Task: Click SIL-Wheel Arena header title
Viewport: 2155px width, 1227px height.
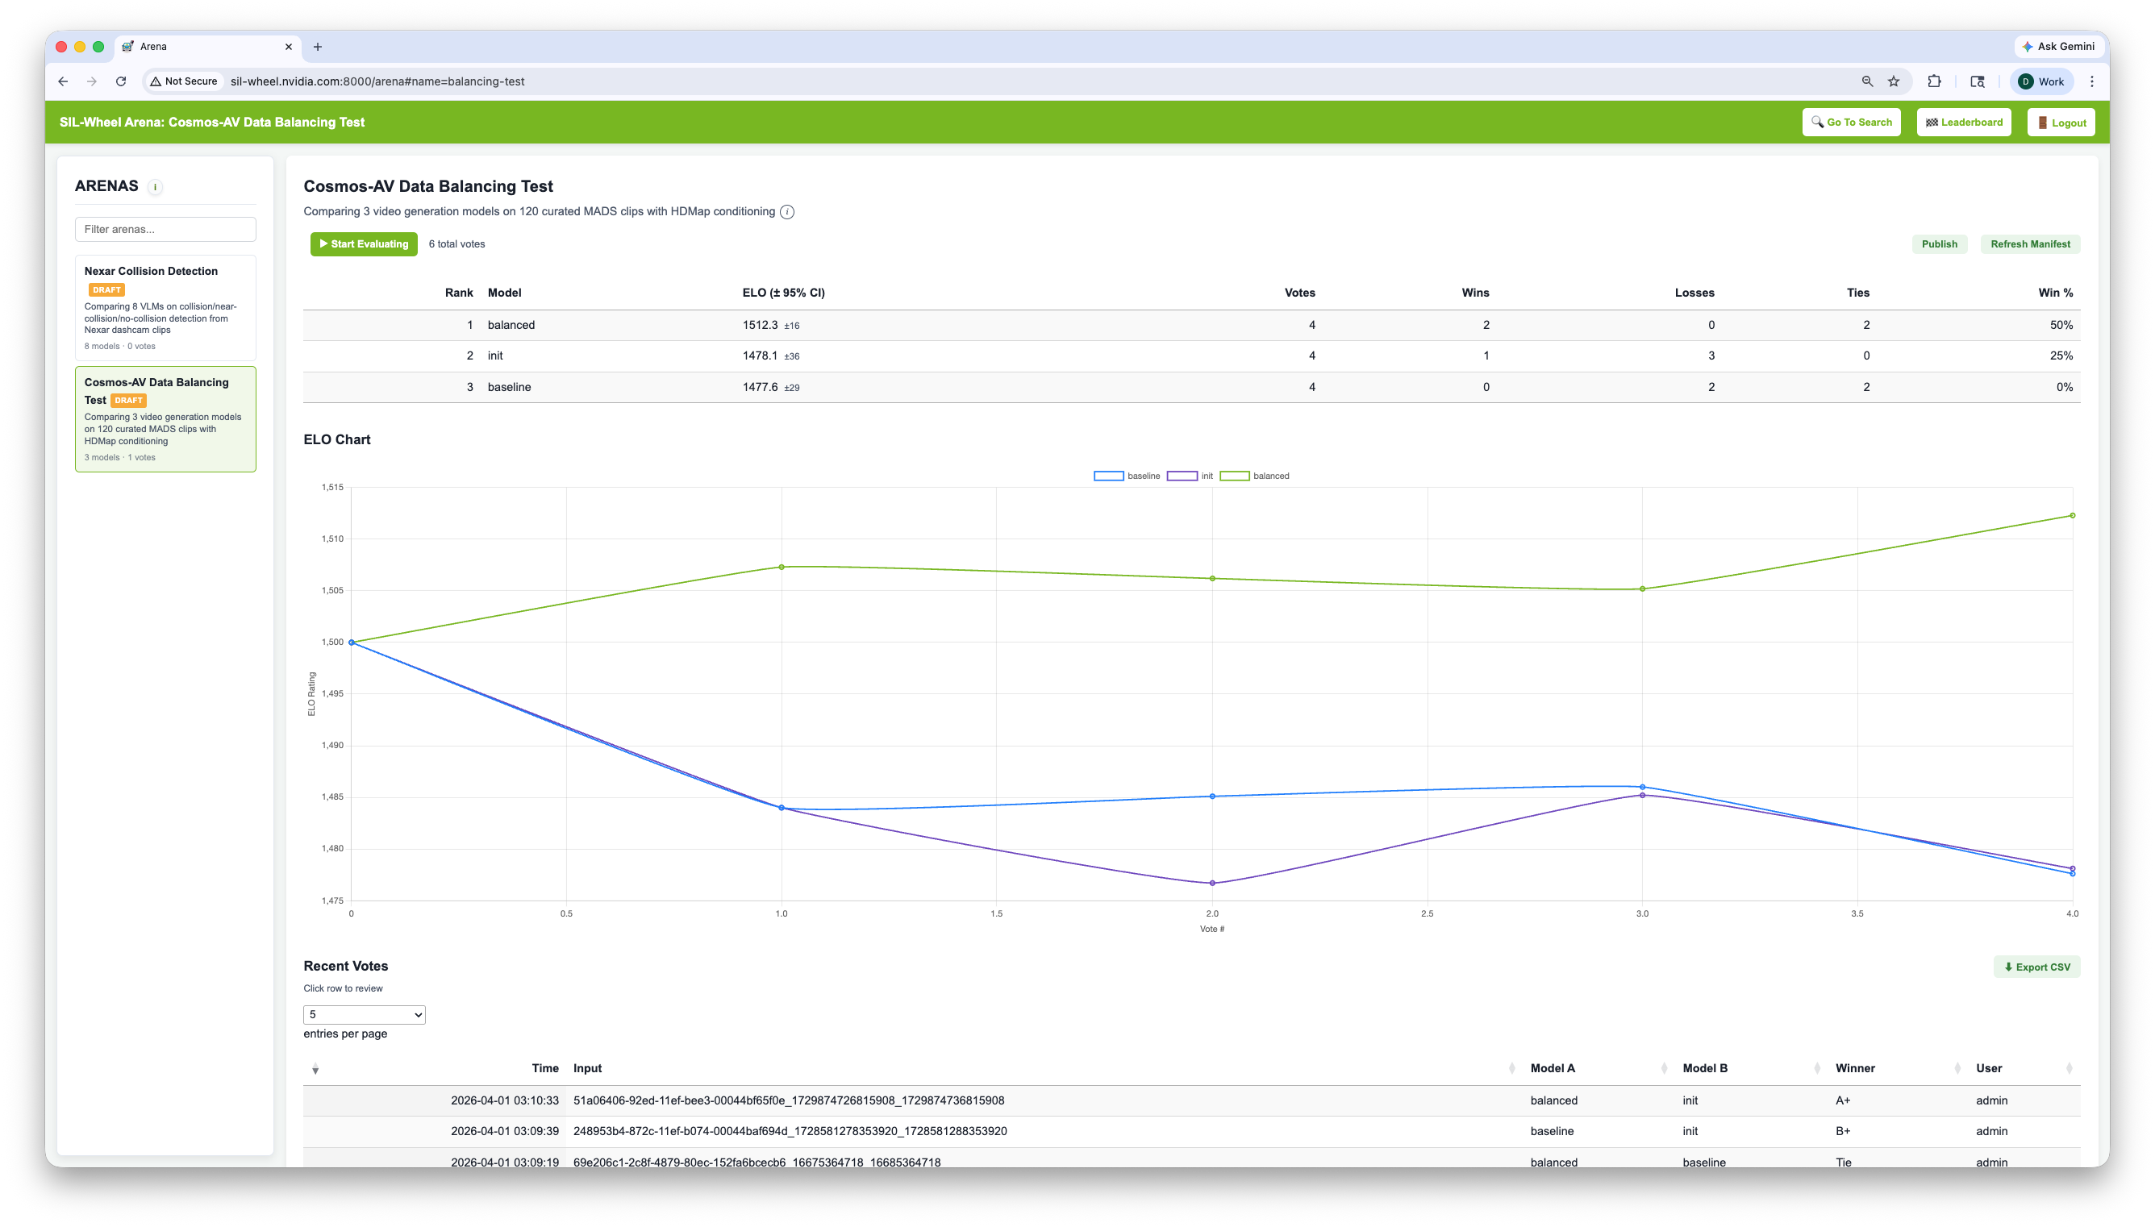Action: tap(211, 123)
